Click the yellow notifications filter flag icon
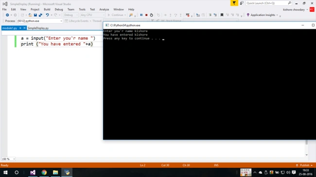Image resolution: width=316 pixels, height=177 pixels. [x=234, y=3]
